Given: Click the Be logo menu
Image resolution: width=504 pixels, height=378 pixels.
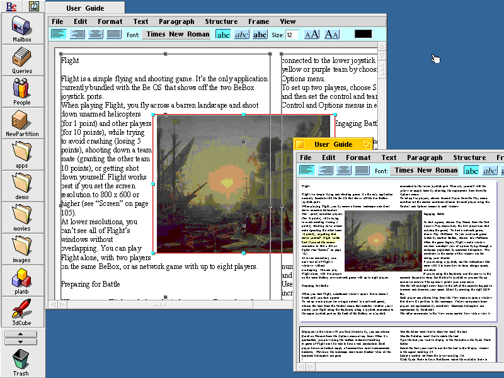Looking at the screenshot, I should tap(11, 6).
